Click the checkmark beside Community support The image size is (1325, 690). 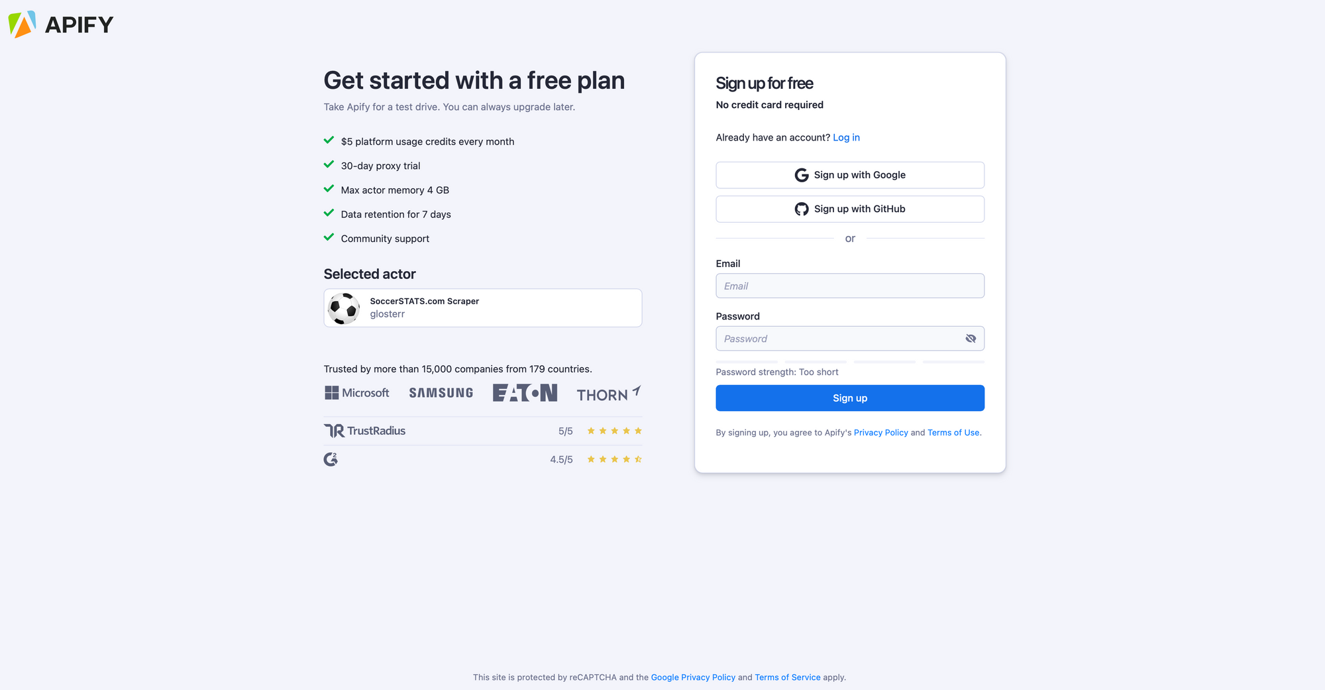pos(329,237)
